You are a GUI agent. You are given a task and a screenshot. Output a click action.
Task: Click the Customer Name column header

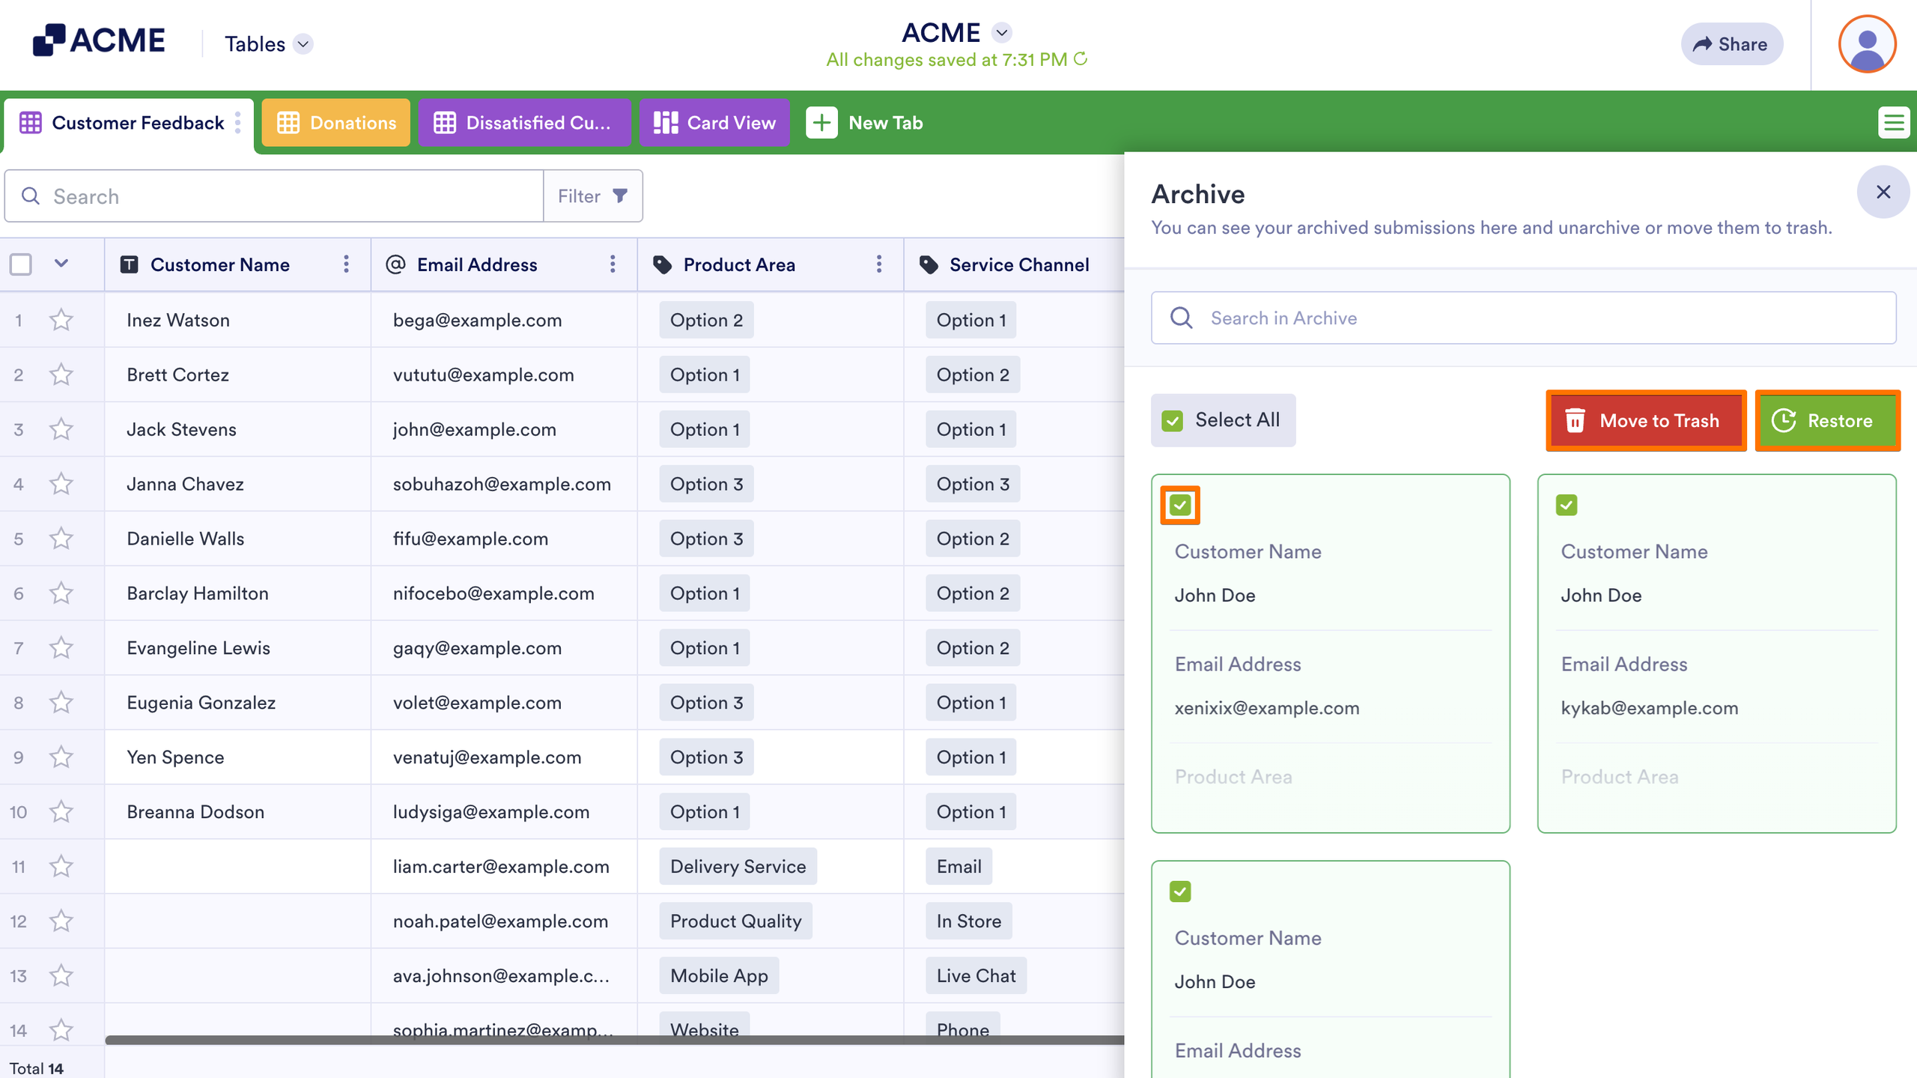pos(237,264)
